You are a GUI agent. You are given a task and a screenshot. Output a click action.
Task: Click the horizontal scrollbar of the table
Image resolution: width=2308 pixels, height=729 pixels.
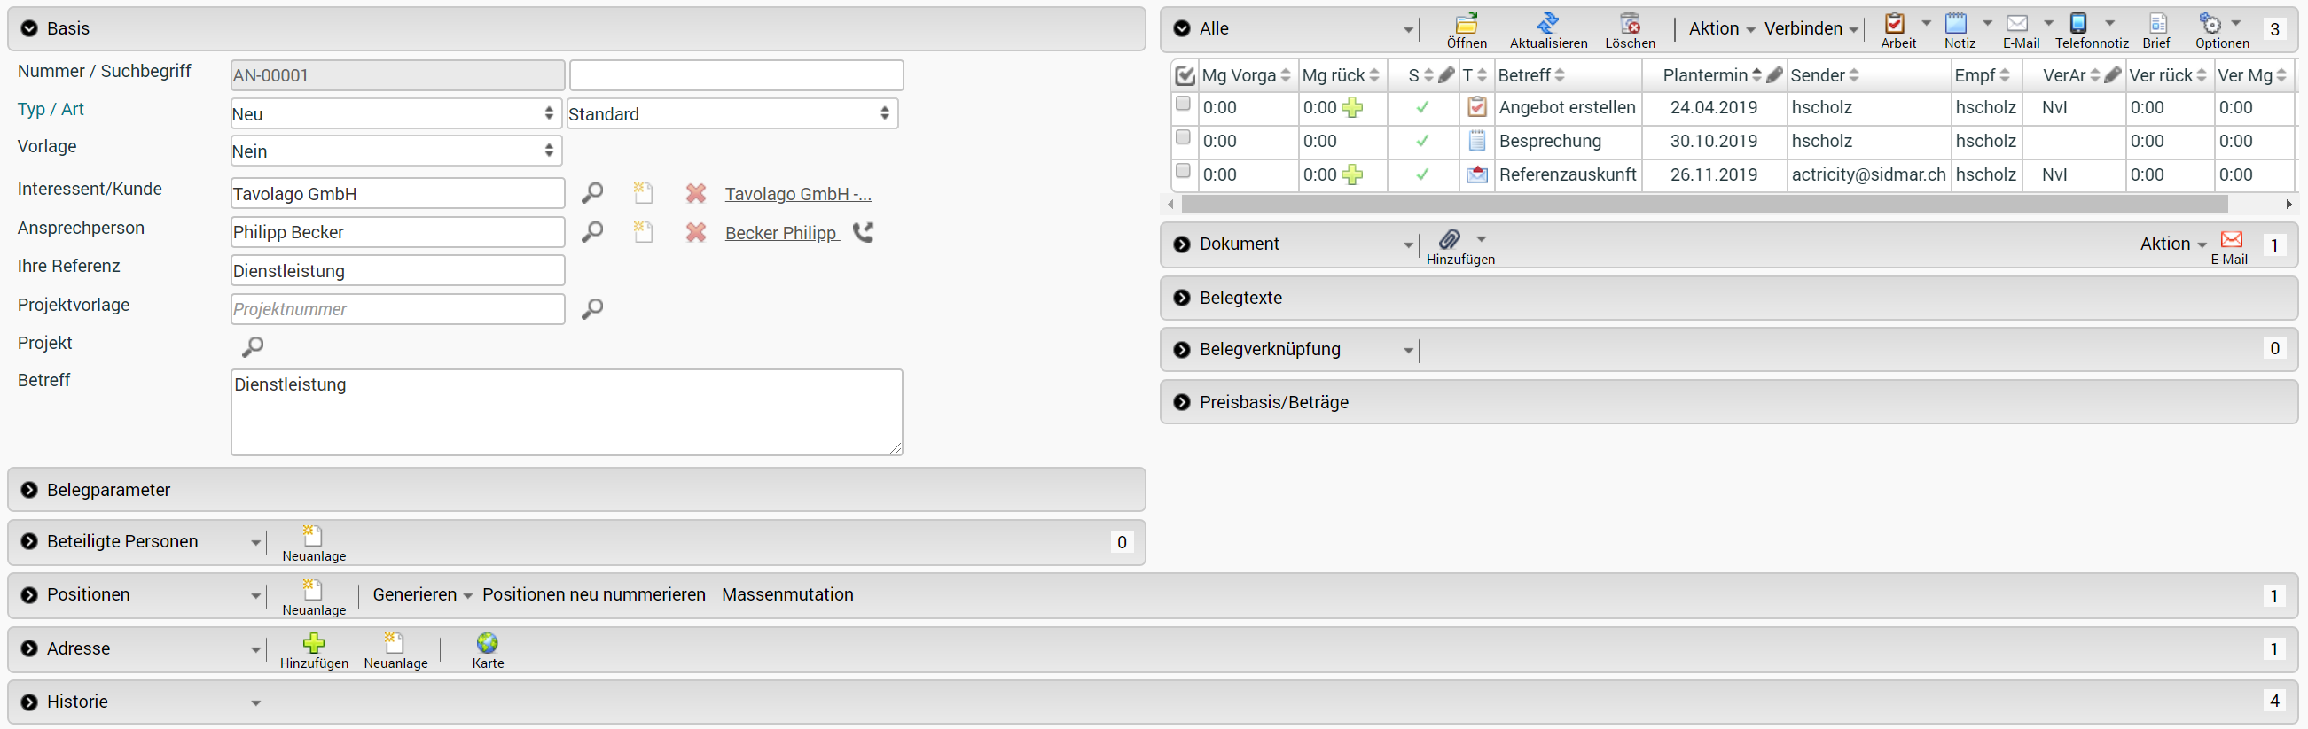tap(1704, 205)
